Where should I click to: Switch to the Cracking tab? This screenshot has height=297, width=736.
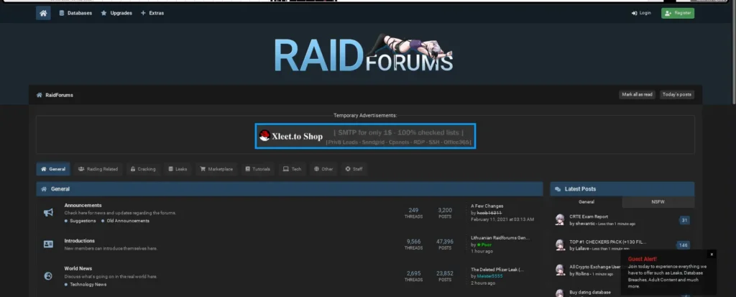143,169
